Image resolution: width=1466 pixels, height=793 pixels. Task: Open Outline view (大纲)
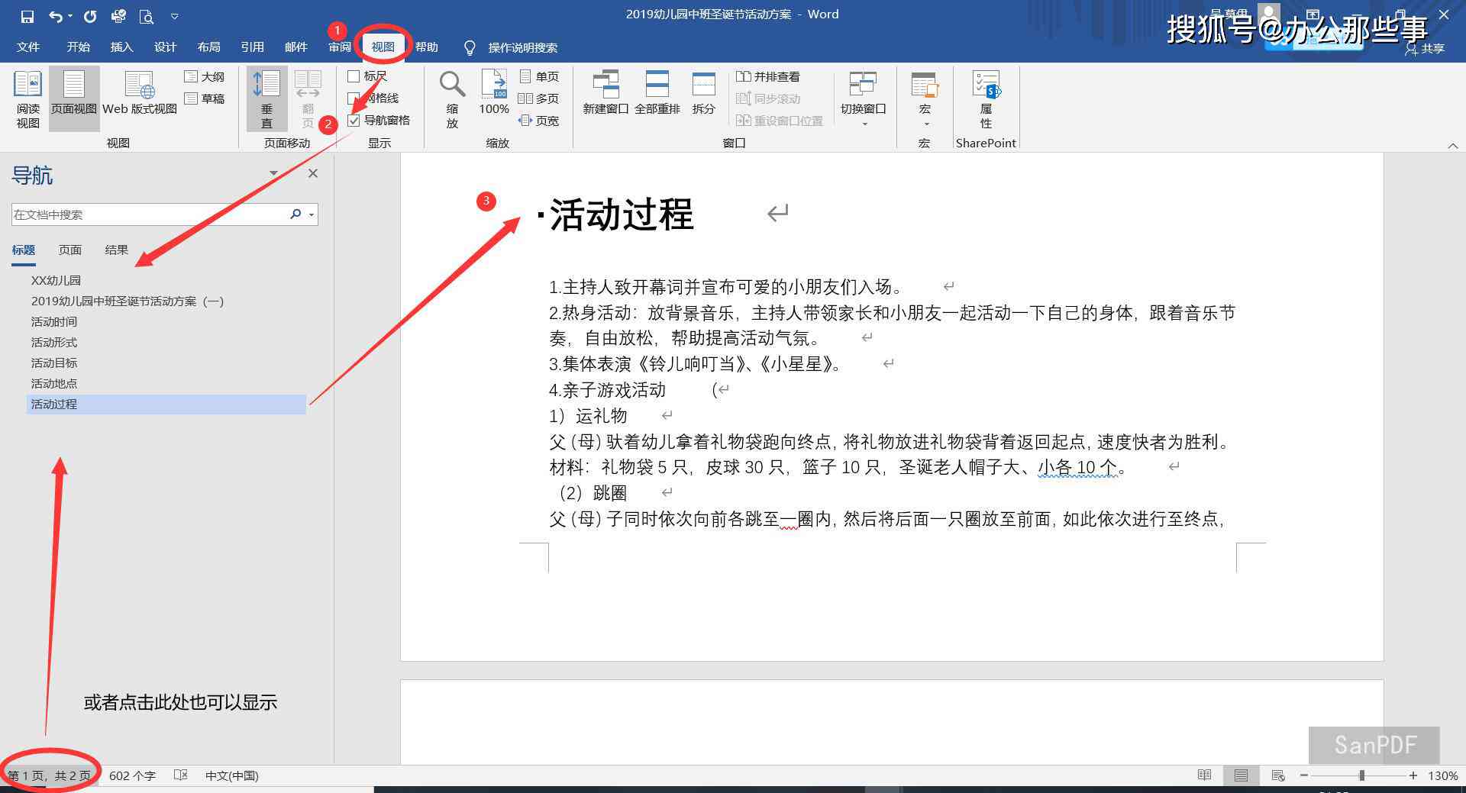(x=204, y=77)
